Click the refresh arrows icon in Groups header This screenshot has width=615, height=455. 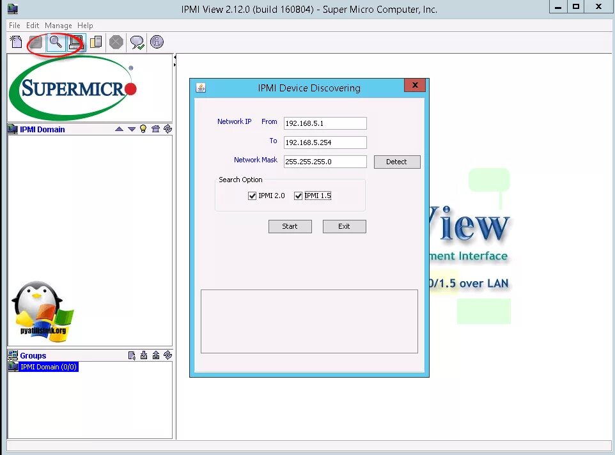tap(168, 355)
